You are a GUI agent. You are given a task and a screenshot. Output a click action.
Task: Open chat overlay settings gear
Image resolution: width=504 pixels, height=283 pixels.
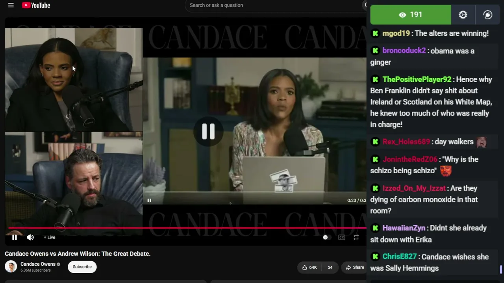coord(463,15)
